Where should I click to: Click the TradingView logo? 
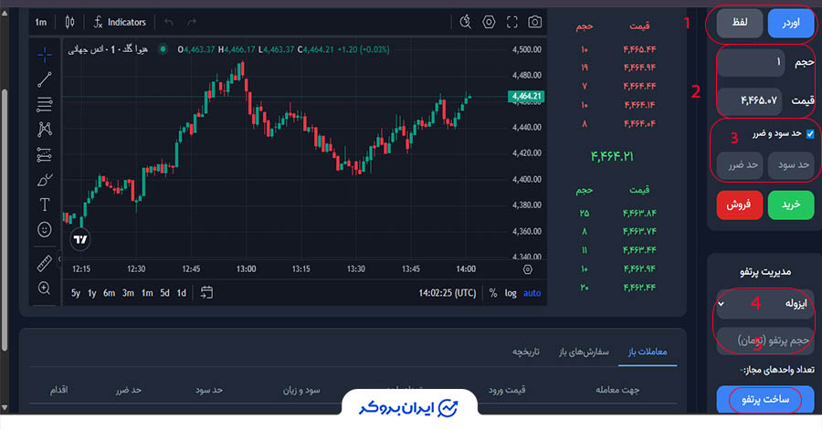click(80, 239)
